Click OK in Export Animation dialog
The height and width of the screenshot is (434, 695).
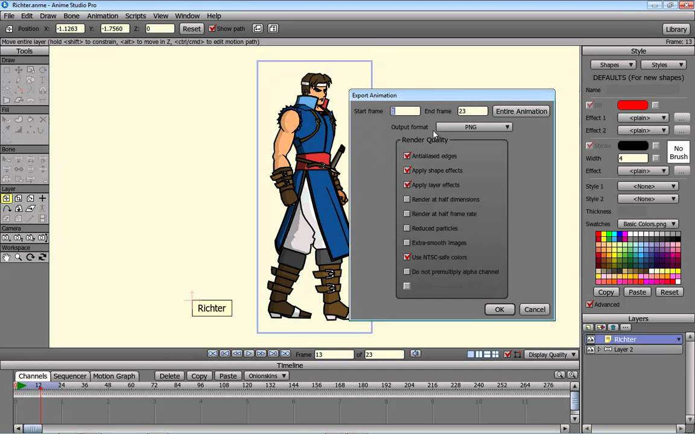coord(500,310)
